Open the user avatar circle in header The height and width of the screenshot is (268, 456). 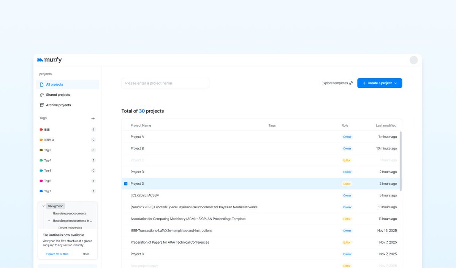[x=413, y=60]
